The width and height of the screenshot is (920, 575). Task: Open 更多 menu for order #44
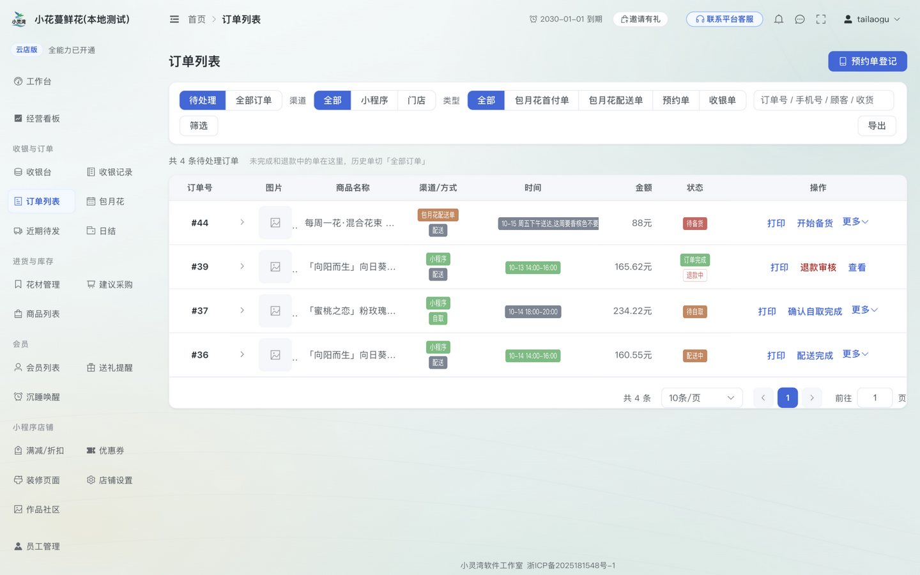[x=855, y=222]
